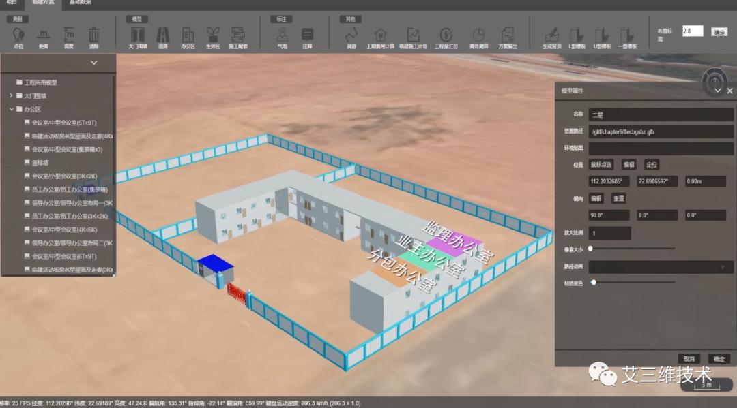The height and width of the screenshot is (408, 737).
Task: Switch to the 基础数据 tab
Action: pos(81,3)
